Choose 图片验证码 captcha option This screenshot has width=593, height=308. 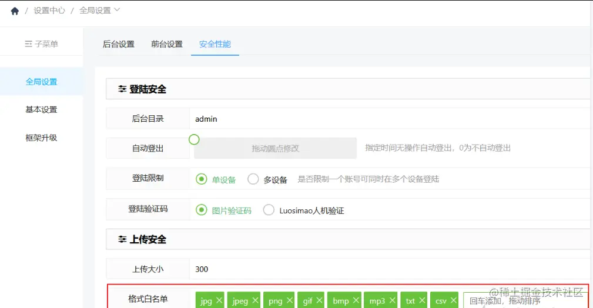point(202,210)
